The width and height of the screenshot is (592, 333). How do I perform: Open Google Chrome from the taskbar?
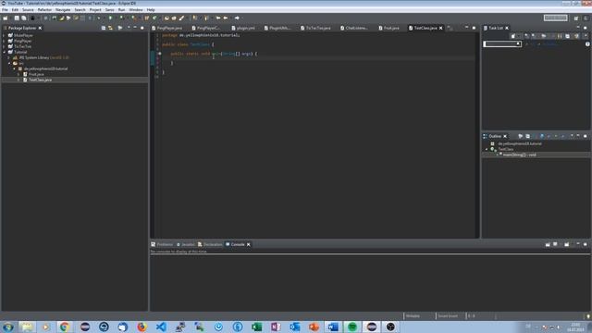click(x=65, y=327)
